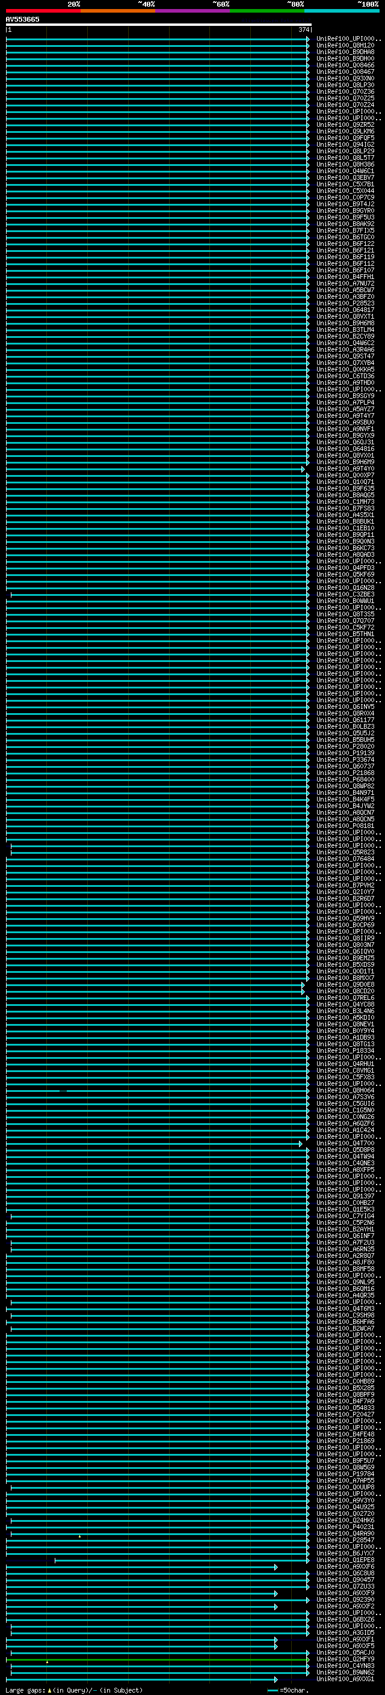The image size is (385, 1695).
Task: Select hit label UniRef100_B6F122
Action: click(345, 244)
